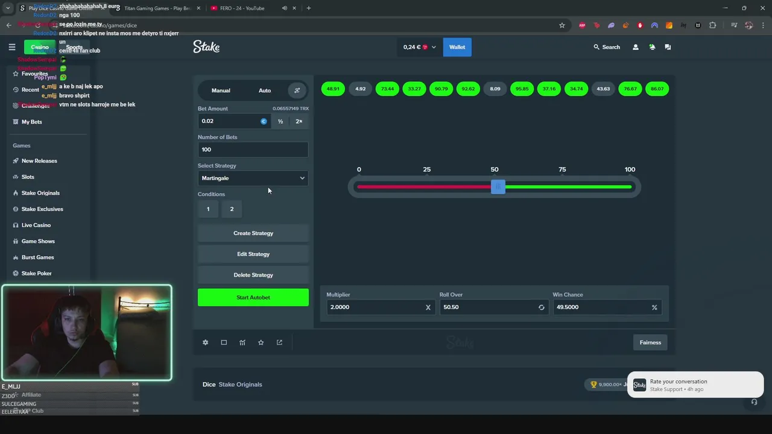
Task: Expand the Select Strategy Martingale dropdown
Action: coord(253,178)
